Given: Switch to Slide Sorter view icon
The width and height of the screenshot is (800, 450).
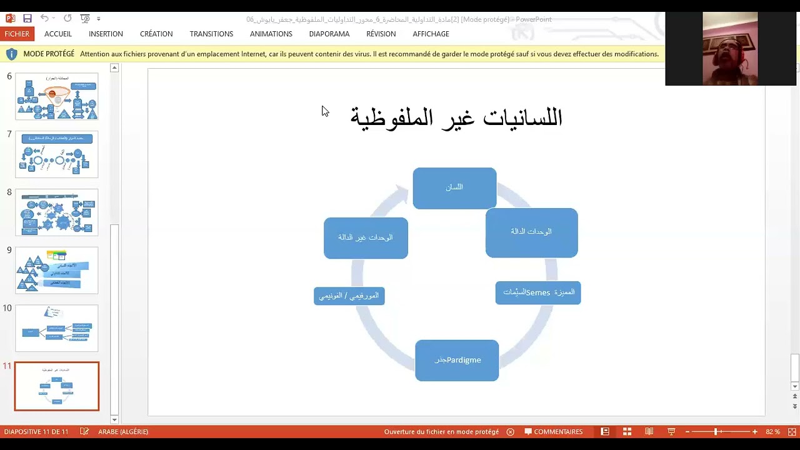Looking at the screenshot, I should tap(627, 431).
